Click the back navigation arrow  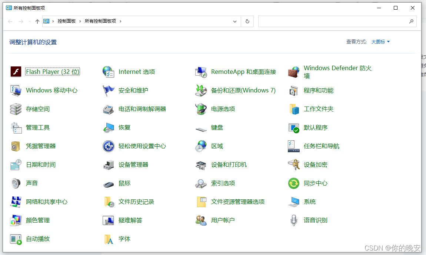pos(10,21)
